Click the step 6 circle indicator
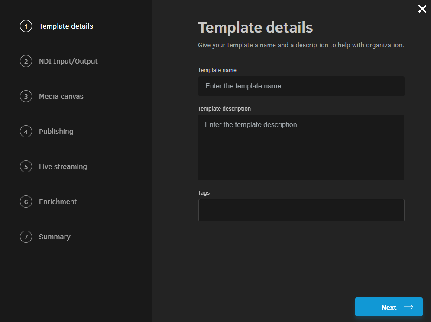 pos(26,202)
